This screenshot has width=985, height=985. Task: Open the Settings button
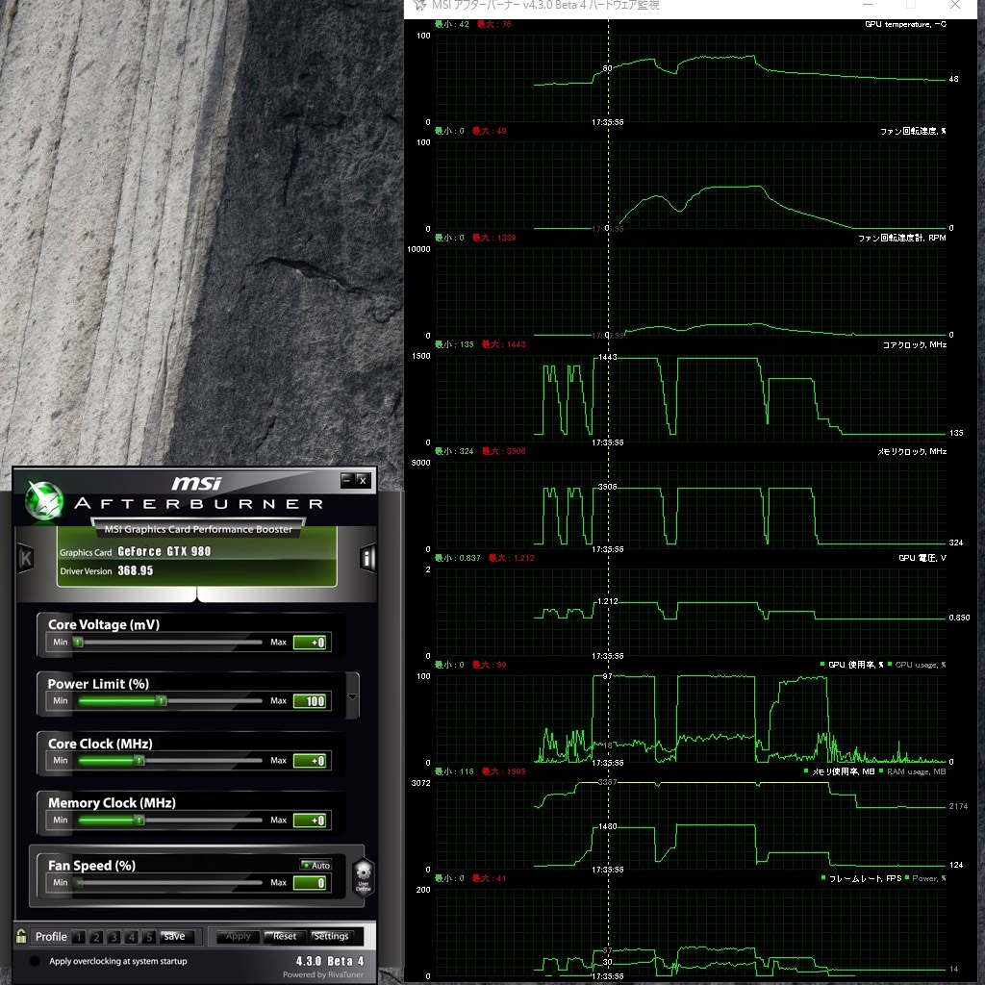(331, 936)
